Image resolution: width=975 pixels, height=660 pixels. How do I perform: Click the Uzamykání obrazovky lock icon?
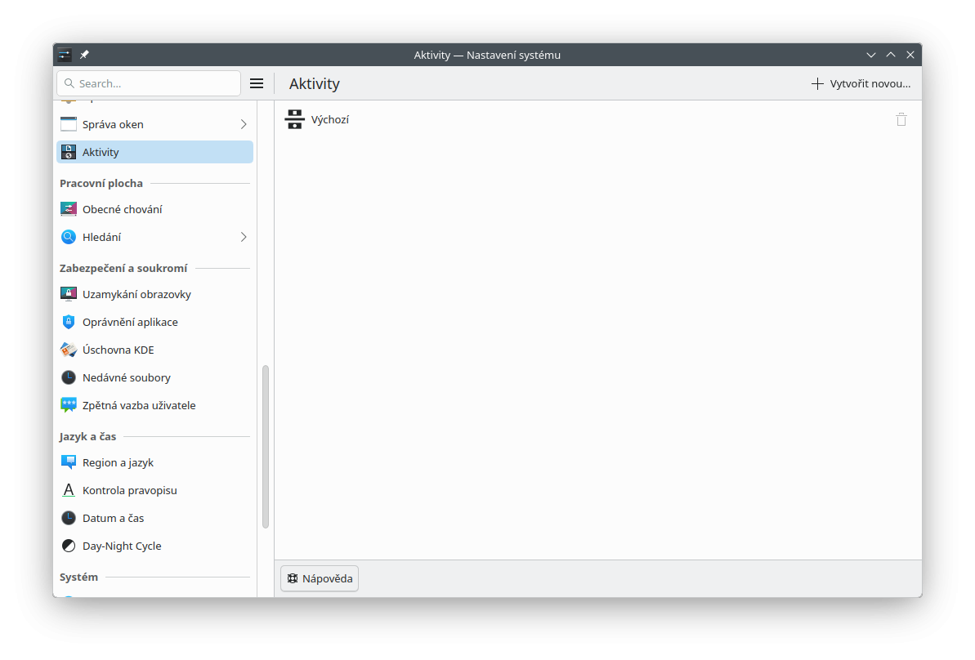click(69, 294)
